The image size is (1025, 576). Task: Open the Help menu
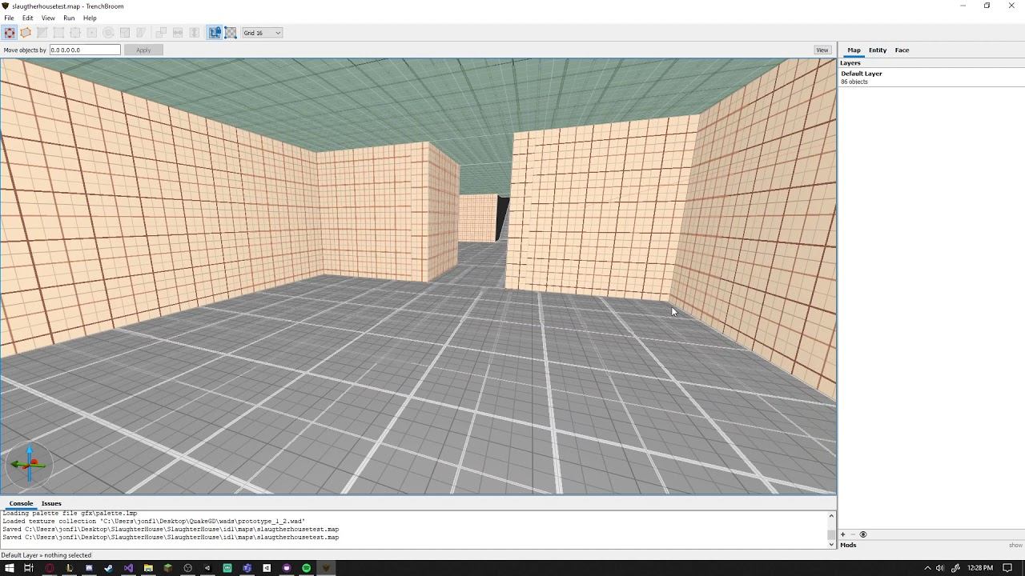pos(90,18)
